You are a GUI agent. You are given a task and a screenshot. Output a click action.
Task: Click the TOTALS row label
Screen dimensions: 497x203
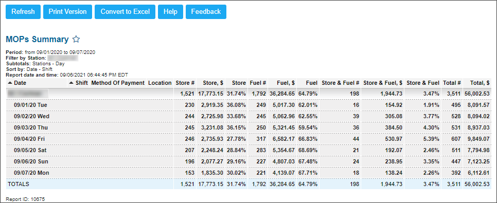(19, 184)
